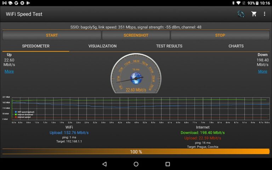272x170 pixels.
Task: Tap the START button
Action: pos(52,35)
